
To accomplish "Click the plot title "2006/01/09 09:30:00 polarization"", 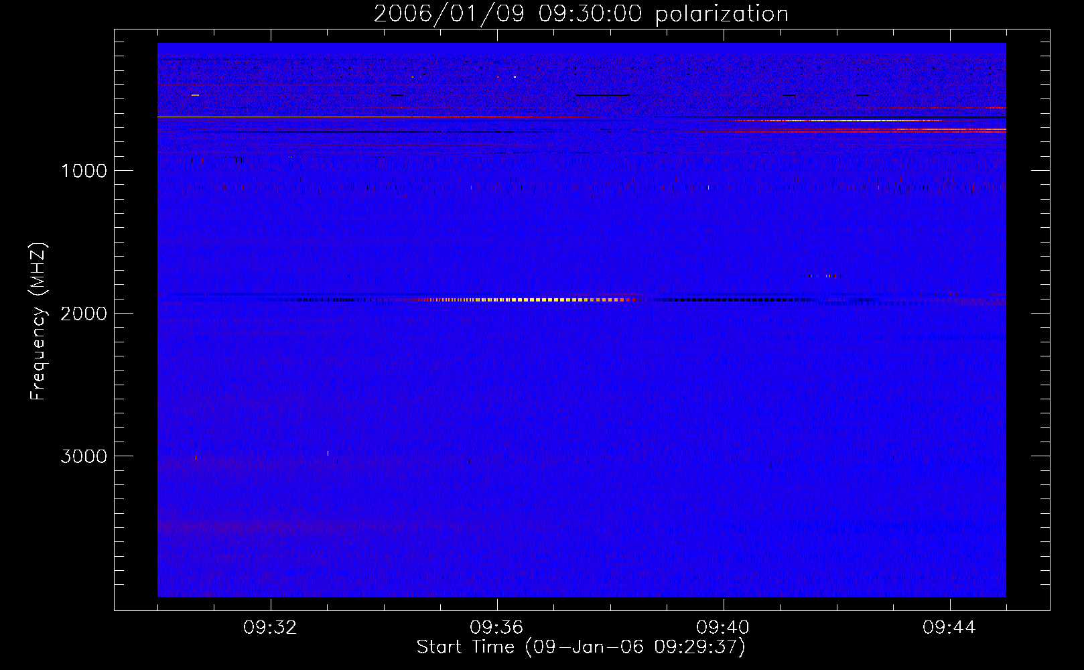I will pyautogui.click(x=581, y=13).
